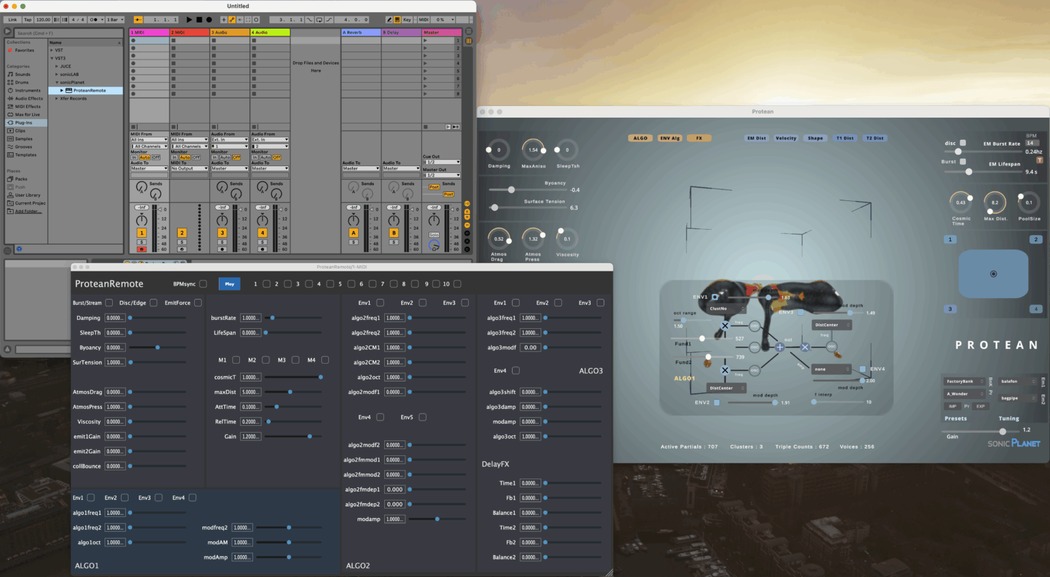This screenshot has width=1050, height=577.
Task: Click the Stop button in the transport bar
Action: (200, 20)
